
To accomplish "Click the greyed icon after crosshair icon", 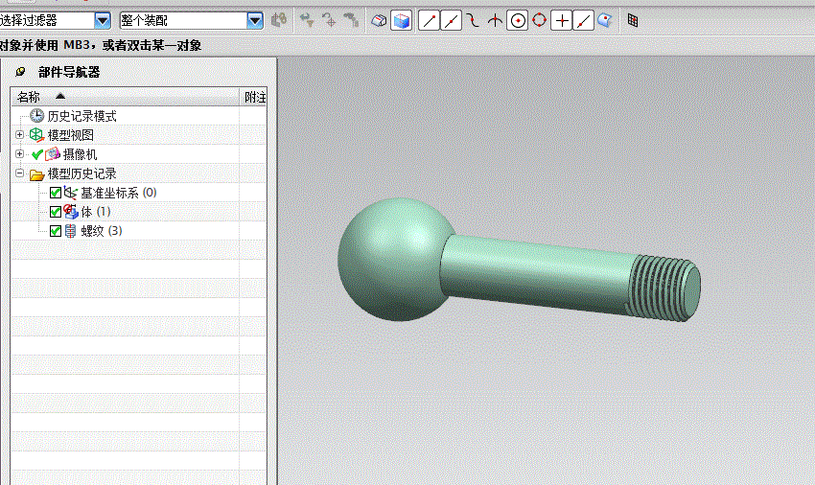I will point(351,21).
